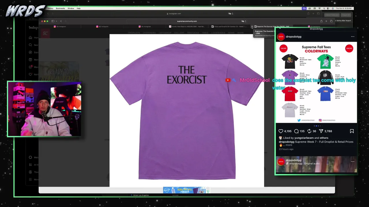Add a new tab in supremecommunity window
Viewport: 369px width, 207px height.
pos(326,21)
